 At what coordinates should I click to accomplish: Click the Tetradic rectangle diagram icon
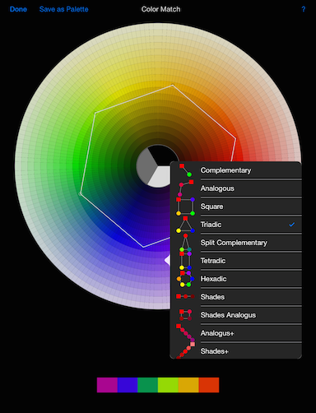coord(185,261)
